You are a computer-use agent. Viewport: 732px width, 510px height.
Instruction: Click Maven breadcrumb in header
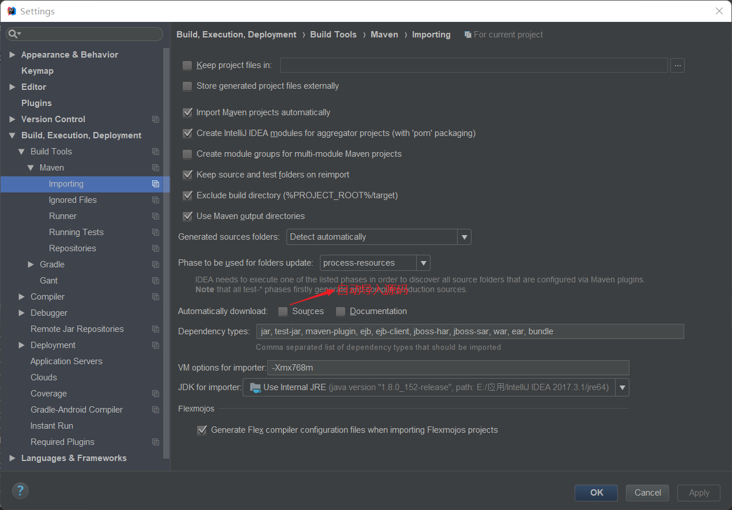click(384, 35)
